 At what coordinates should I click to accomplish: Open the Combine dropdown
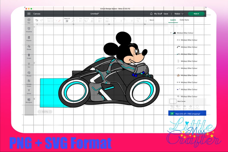click(x=178, y=107)
